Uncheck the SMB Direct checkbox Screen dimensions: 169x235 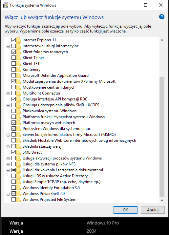point(14,152)
